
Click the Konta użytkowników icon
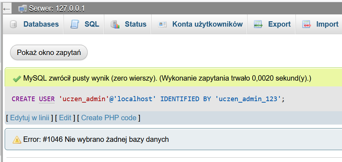point(162,24)
